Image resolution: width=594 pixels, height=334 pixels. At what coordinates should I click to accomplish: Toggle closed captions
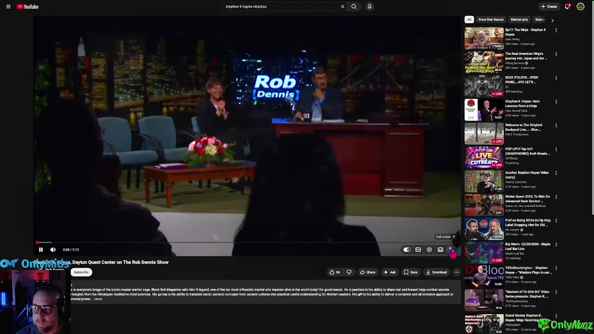coord(418,250)
